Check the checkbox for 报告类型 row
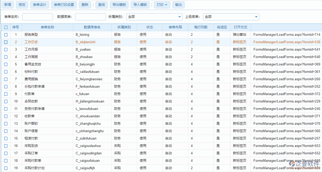 coord(6,35)
